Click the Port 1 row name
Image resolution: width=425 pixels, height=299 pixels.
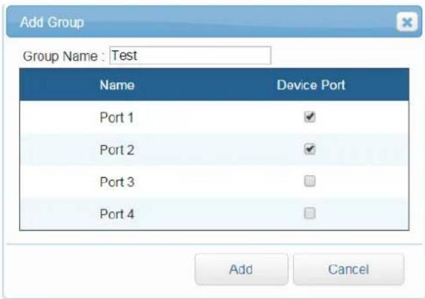click(x=117, y=117)
